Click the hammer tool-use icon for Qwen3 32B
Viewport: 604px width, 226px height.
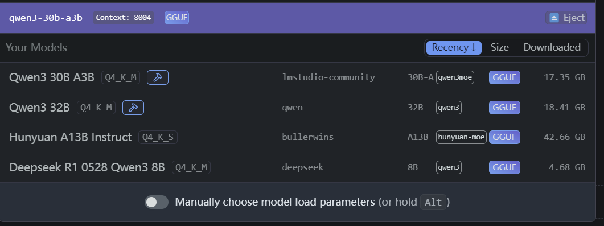(133, 108)
